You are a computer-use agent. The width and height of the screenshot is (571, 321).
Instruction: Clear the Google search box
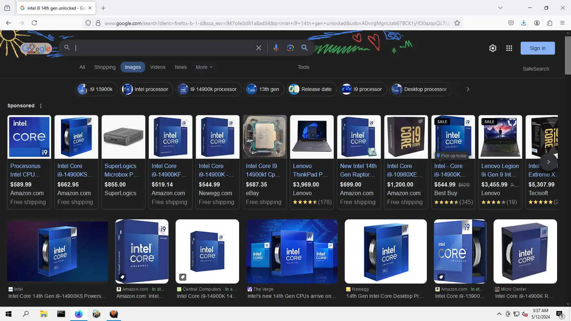point(259,48)
